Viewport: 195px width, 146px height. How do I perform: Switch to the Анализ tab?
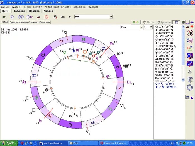[48, 11]
